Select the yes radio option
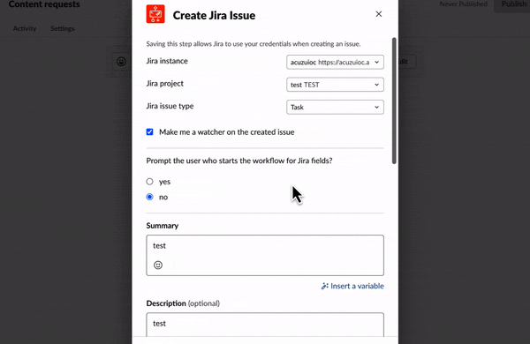This screenshot has height=344, width=530. pyautogui.click(x=149, y=182)
